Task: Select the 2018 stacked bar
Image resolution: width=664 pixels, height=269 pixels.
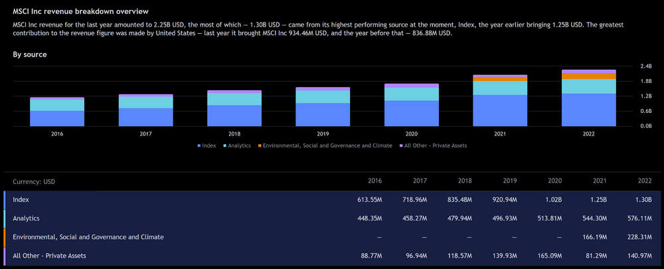Action: (234, 108)
